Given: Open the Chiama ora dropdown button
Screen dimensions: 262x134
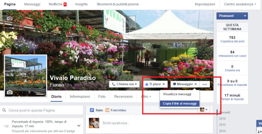Looking at the screenshot, I should [124, 84].
